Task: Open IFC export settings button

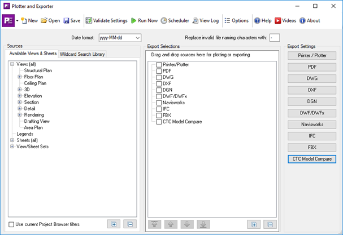Action: pyautogui.click(x=312, y=136)
